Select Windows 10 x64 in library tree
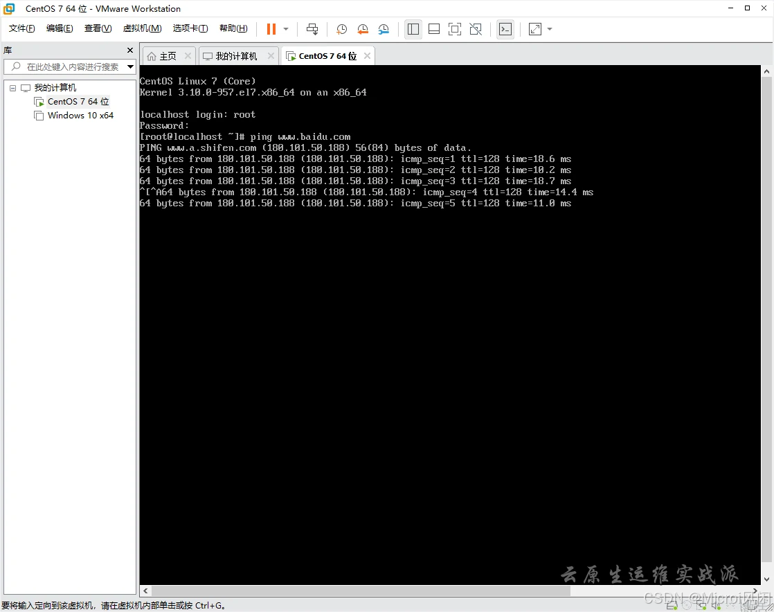This screenshot has height=612, width=774. click(80, 116)
